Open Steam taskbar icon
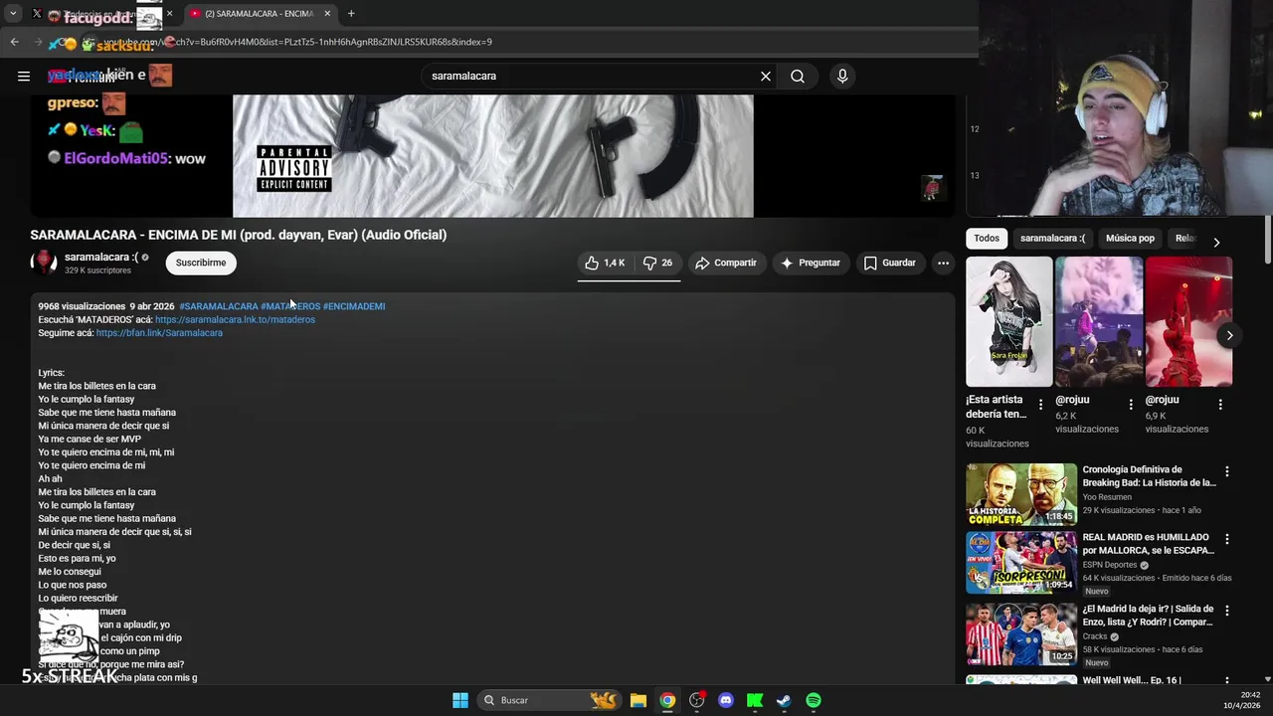This screenshot has width=1273, height=716. 784,700
